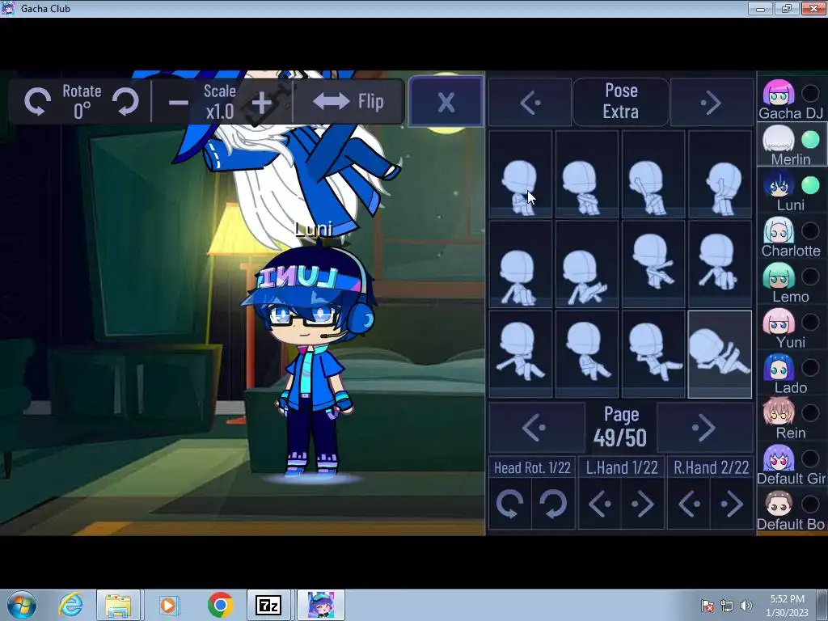
Task: Toggle Lado visibility circle on
Action: click(810, 368)
